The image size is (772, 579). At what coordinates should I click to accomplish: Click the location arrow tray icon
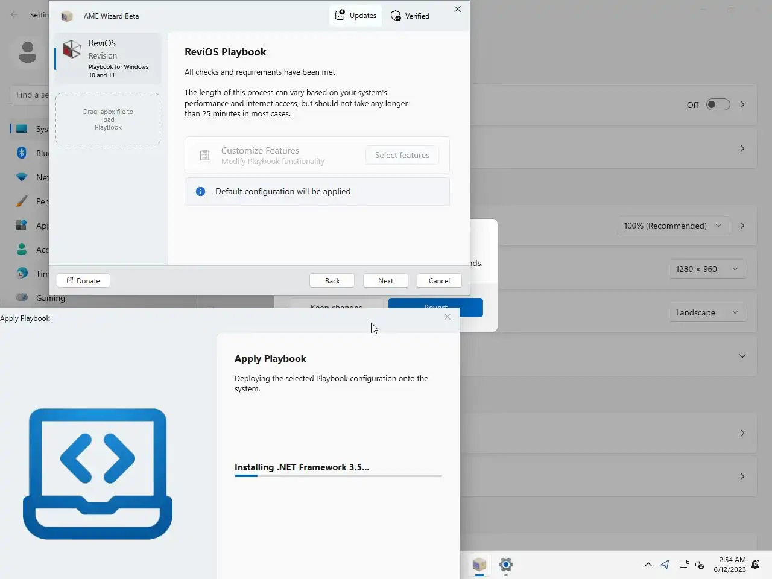(x=665, y=565)
